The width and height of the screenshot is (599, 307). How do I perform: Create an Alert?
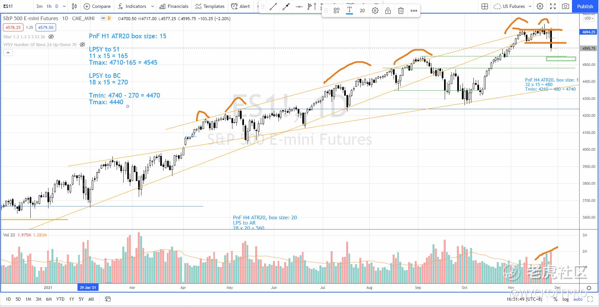[x=241, y=6]
